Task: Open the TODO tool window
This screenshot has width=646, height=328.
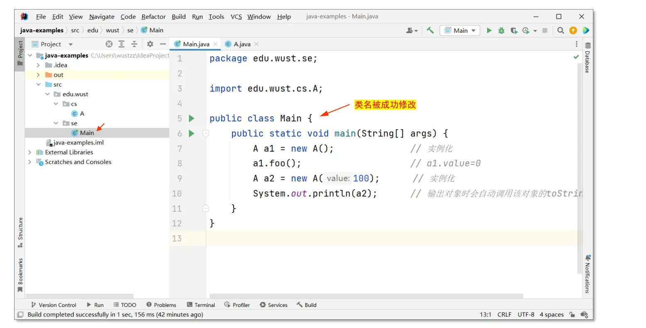Action: click(125, 305)
